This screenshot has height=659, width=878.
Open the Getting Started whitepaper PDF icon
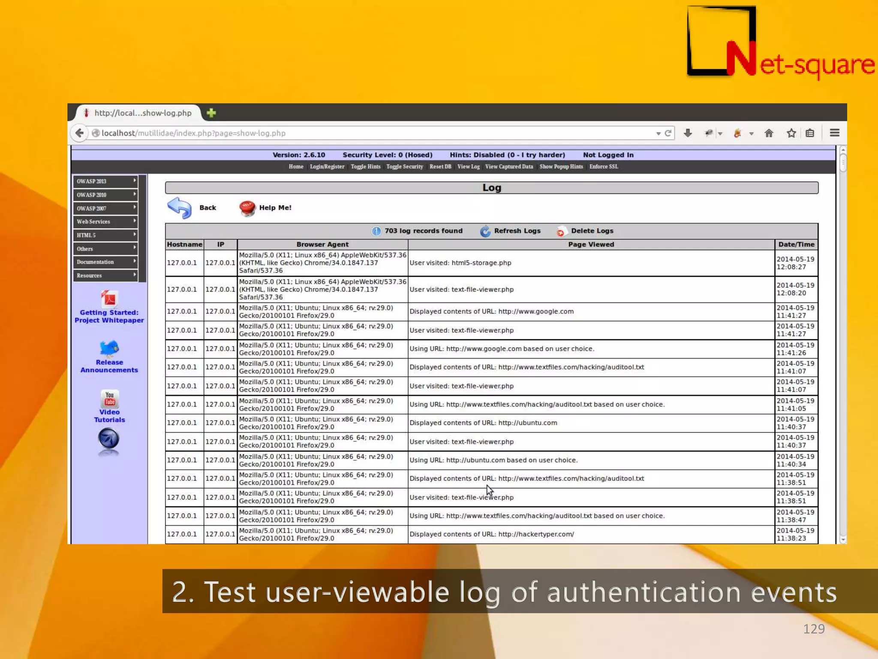pos(109,299)
